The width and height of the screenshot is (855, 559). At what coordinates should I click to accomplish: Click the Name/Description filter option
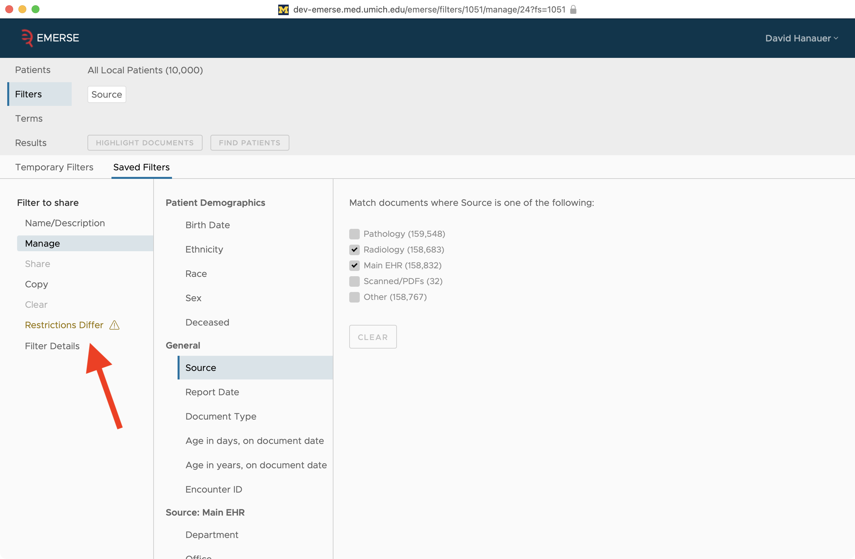pyautogui.click(x=65, y=223)
